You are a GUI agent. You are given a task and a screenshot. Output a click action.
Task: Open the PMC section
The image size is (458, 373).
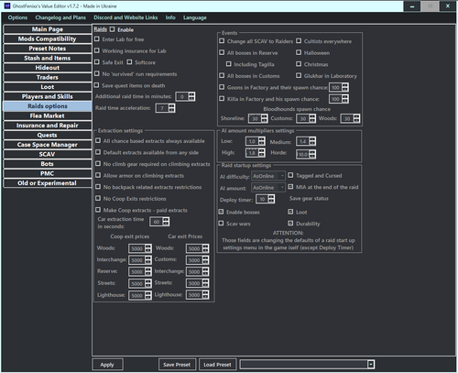48,173
